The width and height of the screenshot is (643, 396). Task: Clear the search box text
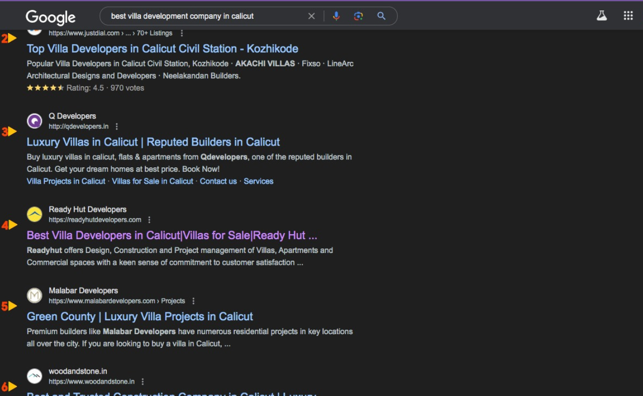pyautogui.click(x=312, y=16)
